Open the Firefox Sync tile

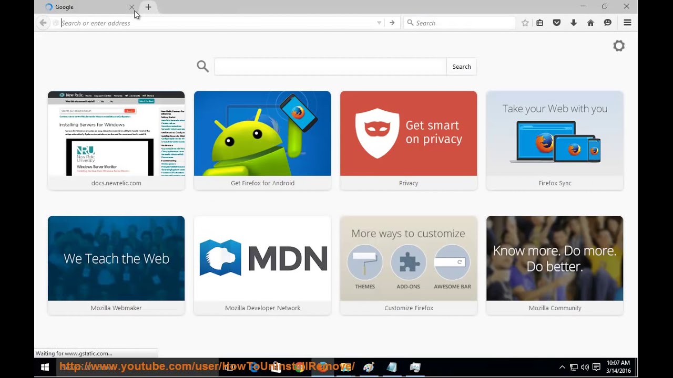(x=555, y=140)
